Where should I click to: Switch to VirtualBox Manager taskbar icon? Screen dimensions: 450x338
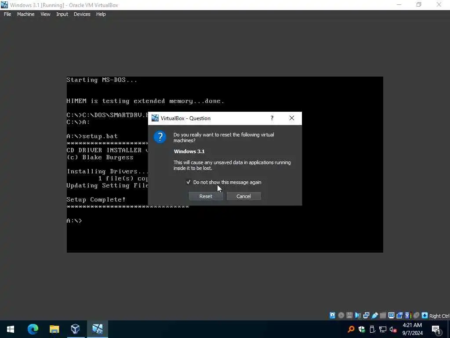coord(75,329)
